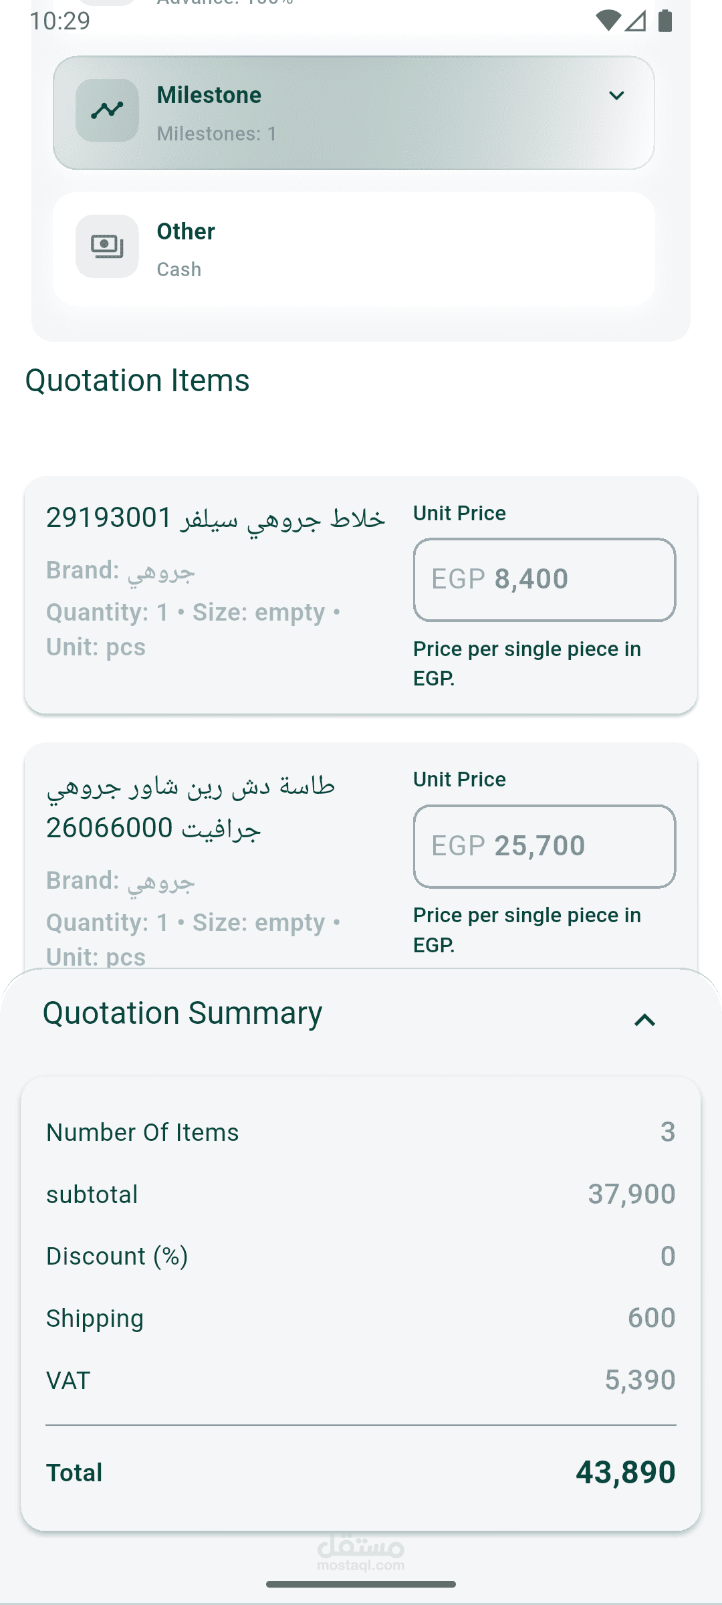Tap the home gesture bar
The width and height of the screenshot is (722, 1605).
pos(361,1584)
